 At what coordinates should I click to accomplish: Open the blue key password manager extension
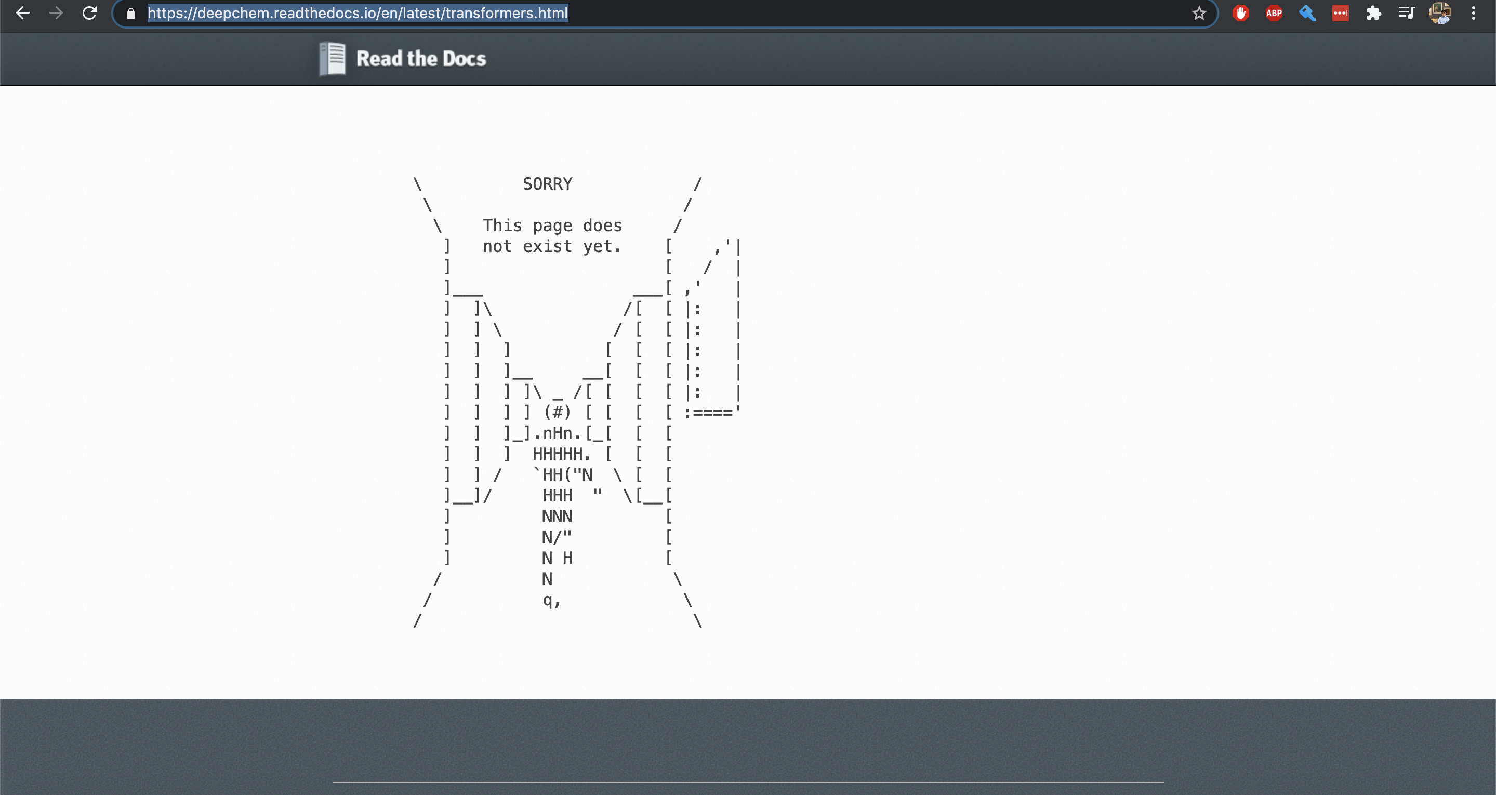pos(1307,13)
